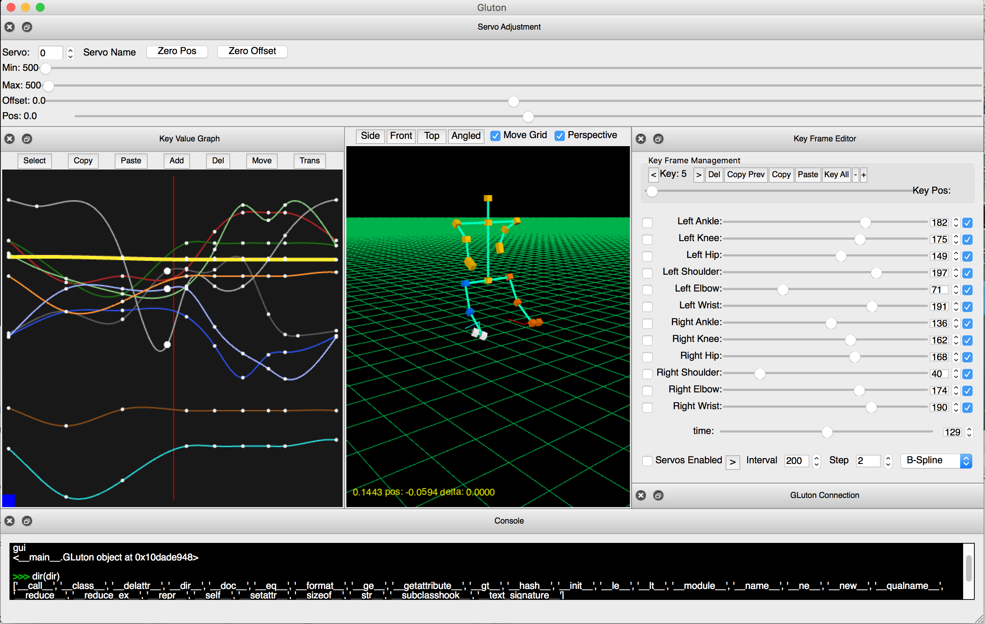Switch to the Top view tab

pyautogui.click(x=431, y=136)
